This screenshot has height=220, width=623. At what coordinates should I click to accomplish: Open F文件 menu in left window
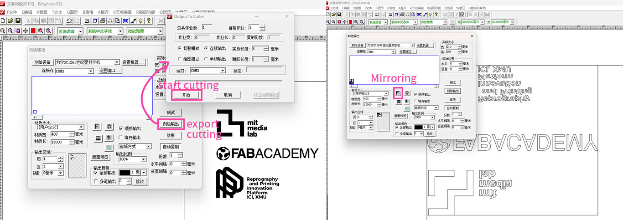coord(12,12)
